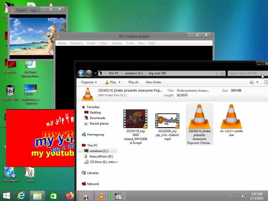Open the Subtitle menu in VLC
The width and height of the screenshot is (268, 201).
tap(117, 43)
